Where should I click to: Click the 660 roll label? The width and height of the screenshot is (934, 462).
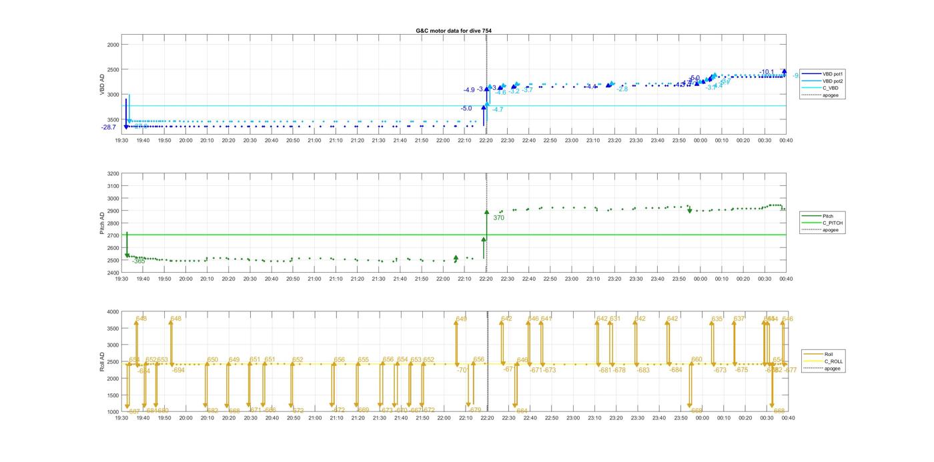tap(697, 360)
